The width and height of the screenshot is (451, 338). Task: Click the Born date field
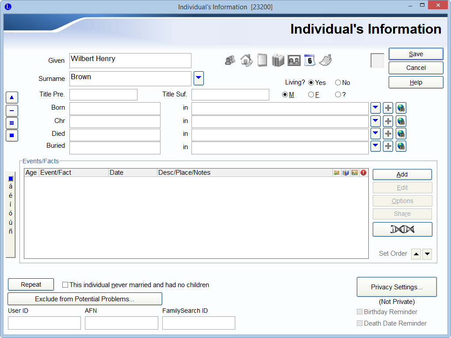pos(115,108)
